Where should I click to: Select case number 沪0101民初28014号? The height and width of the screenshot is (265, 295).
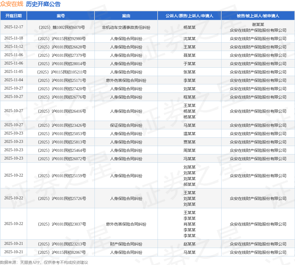tap(62, 64)
